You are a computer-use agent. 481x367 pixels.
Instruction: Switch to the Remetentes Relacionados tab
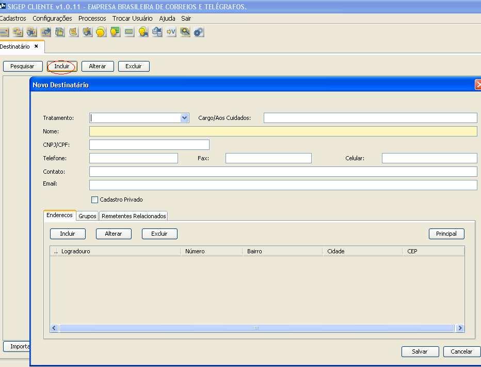(x=133, y=216)
